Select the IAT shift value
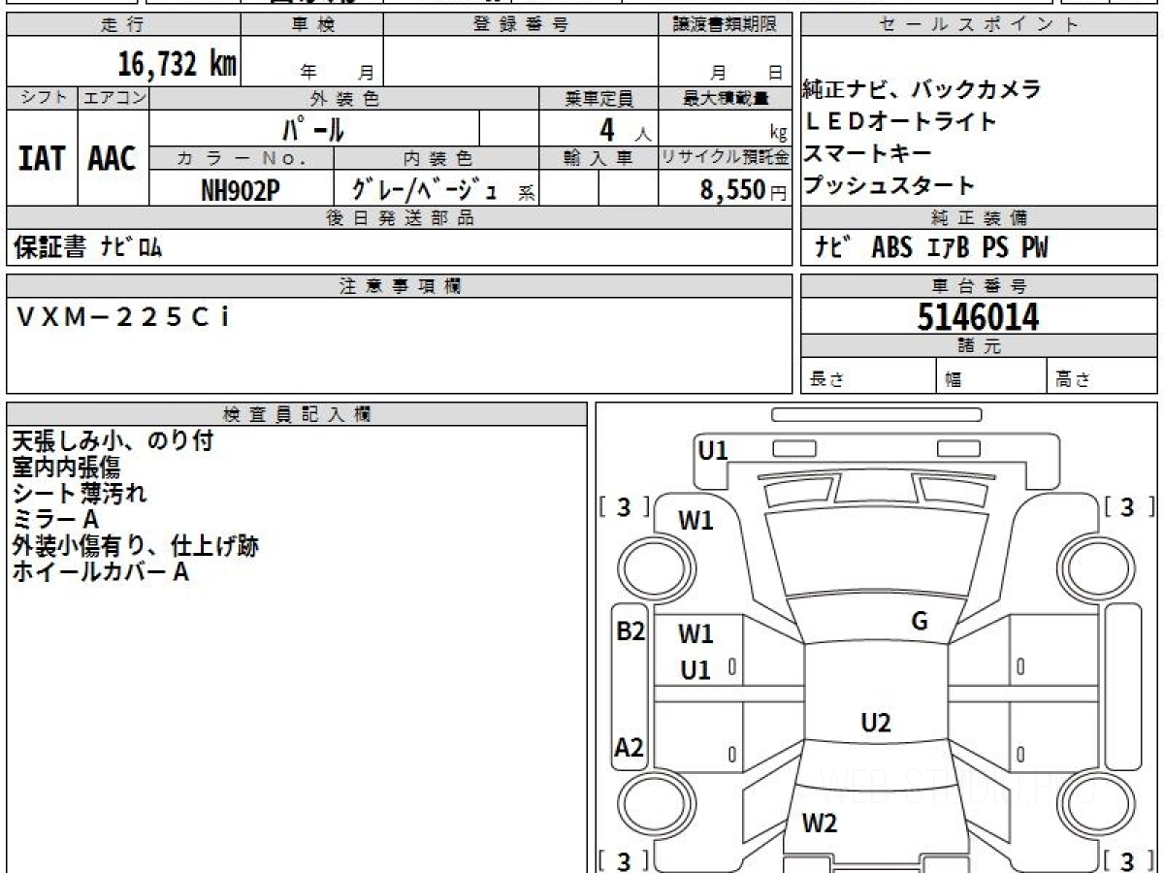Viewport: 1164px width, 873px height. point(42,158)
